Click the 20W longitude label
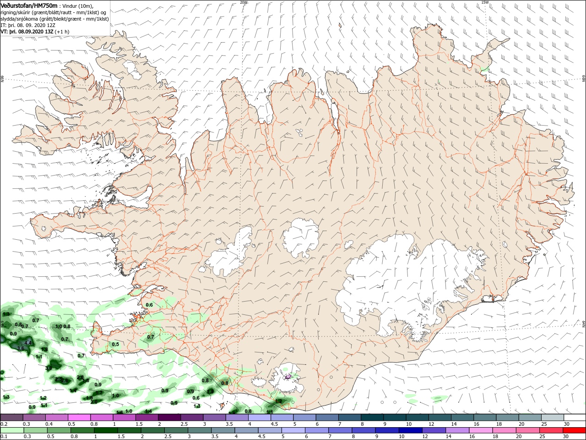Viewport: 586px width, 440px height. coord(244,2)
